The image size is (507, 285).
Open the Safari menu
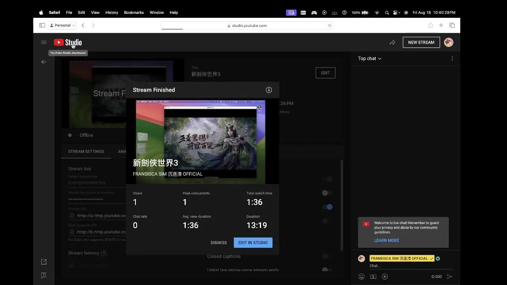pyautogui.click(x=54, y=13)
